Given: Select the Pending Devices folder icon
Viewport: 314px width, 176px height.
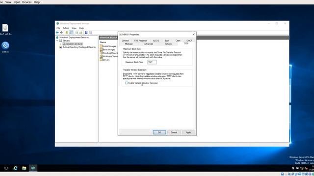Looking at the screenshot, I should (x=101, y=53).
